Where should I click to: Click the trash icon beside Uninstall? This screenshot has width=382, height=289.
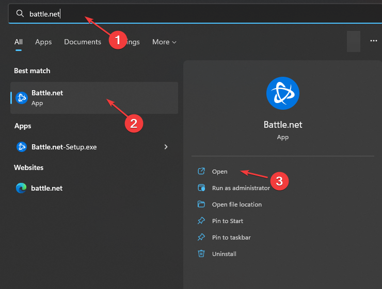[x=201, y=253]
